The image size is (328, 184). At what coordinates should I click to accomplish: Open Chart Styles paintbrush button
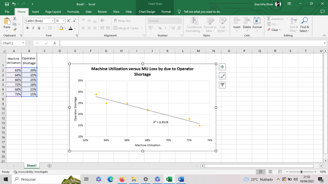click(x=222, y=76)
